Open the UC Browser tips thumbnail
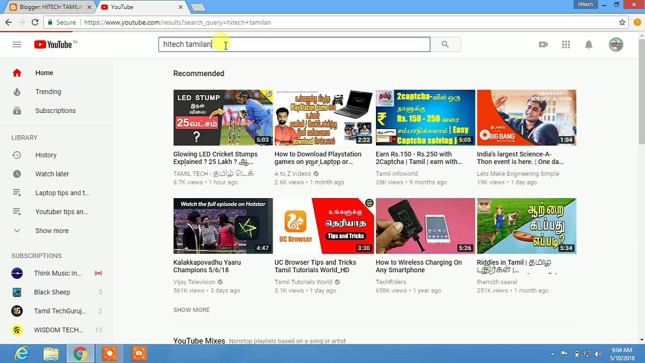The width and height of the screenshot is (645, 363). 324,226
